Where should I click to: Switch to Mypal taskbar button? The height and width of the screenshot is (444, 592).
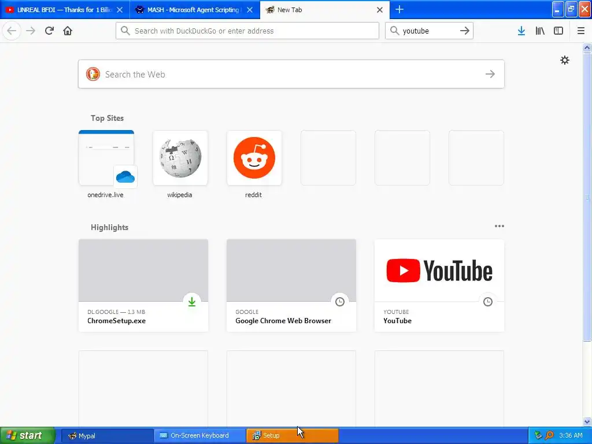pos(107,436)
